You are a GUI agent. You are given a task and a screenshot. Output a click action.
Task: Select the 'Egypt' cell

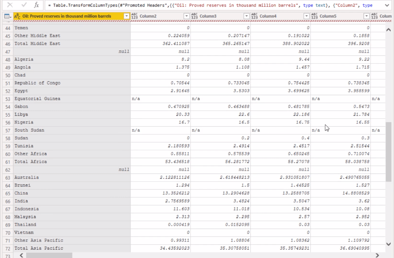click(72, 91)
